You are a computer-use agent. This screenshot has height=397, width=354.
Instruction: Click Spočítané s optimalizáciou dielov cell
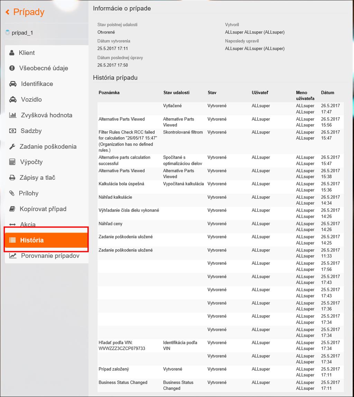click(x=183, y=160)
